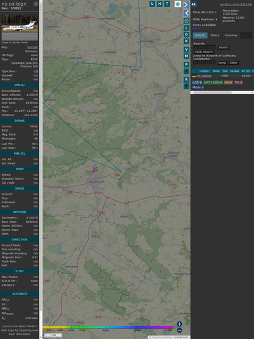
Task: Sort table by Alt. (ft) column
Action: [245, 71]
